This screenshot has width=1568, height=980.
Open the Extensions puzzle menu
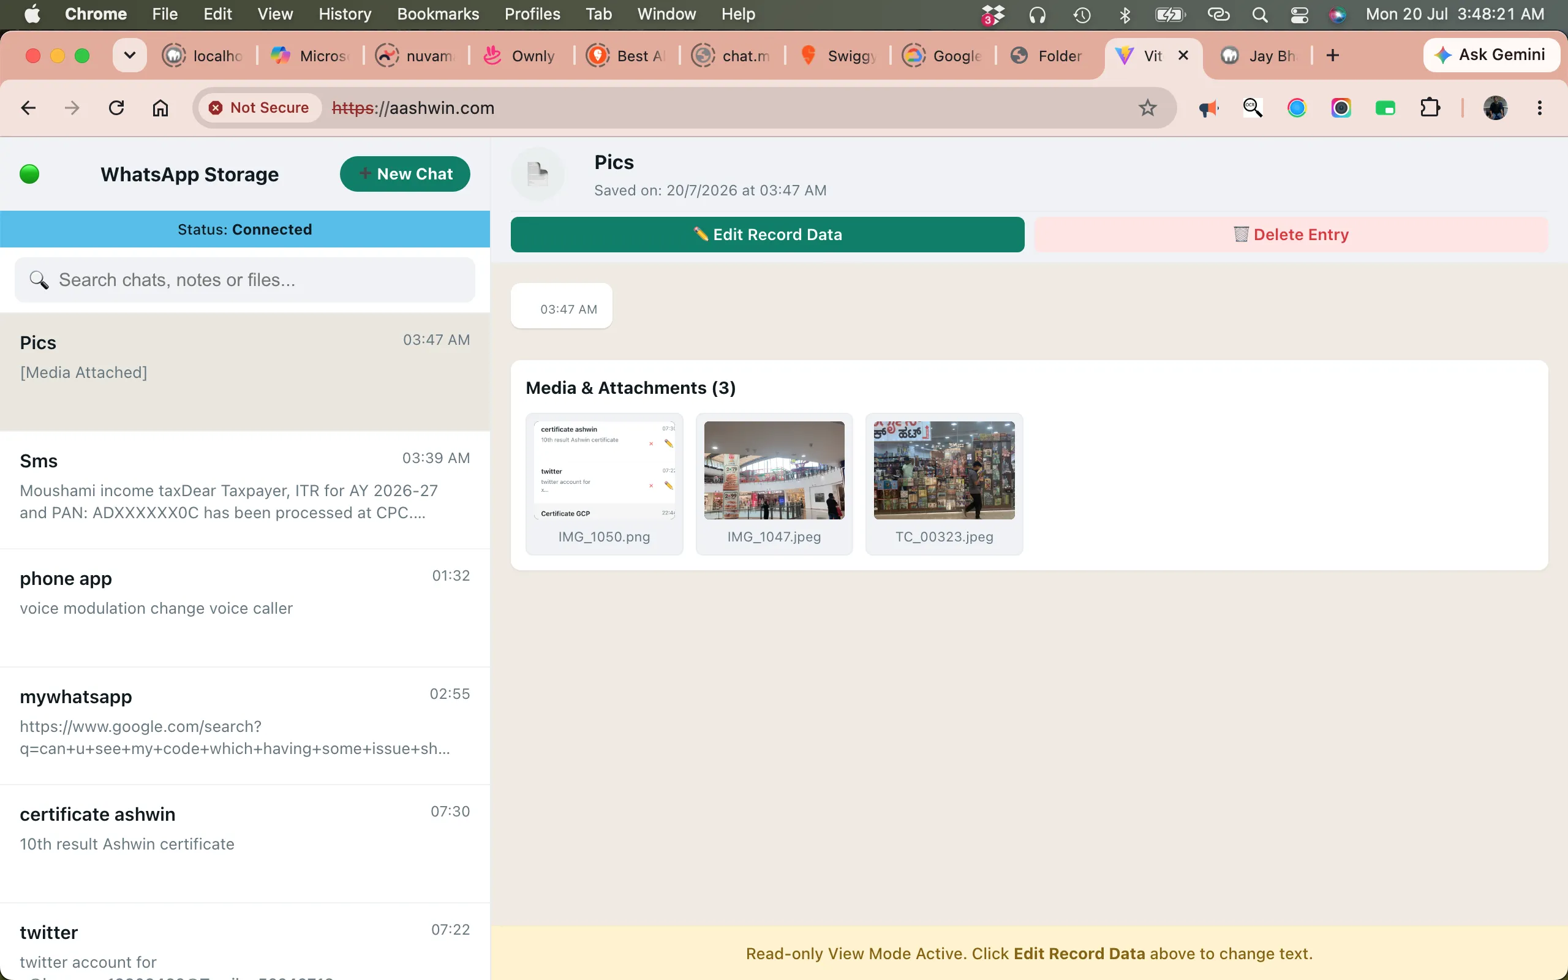1430,108
